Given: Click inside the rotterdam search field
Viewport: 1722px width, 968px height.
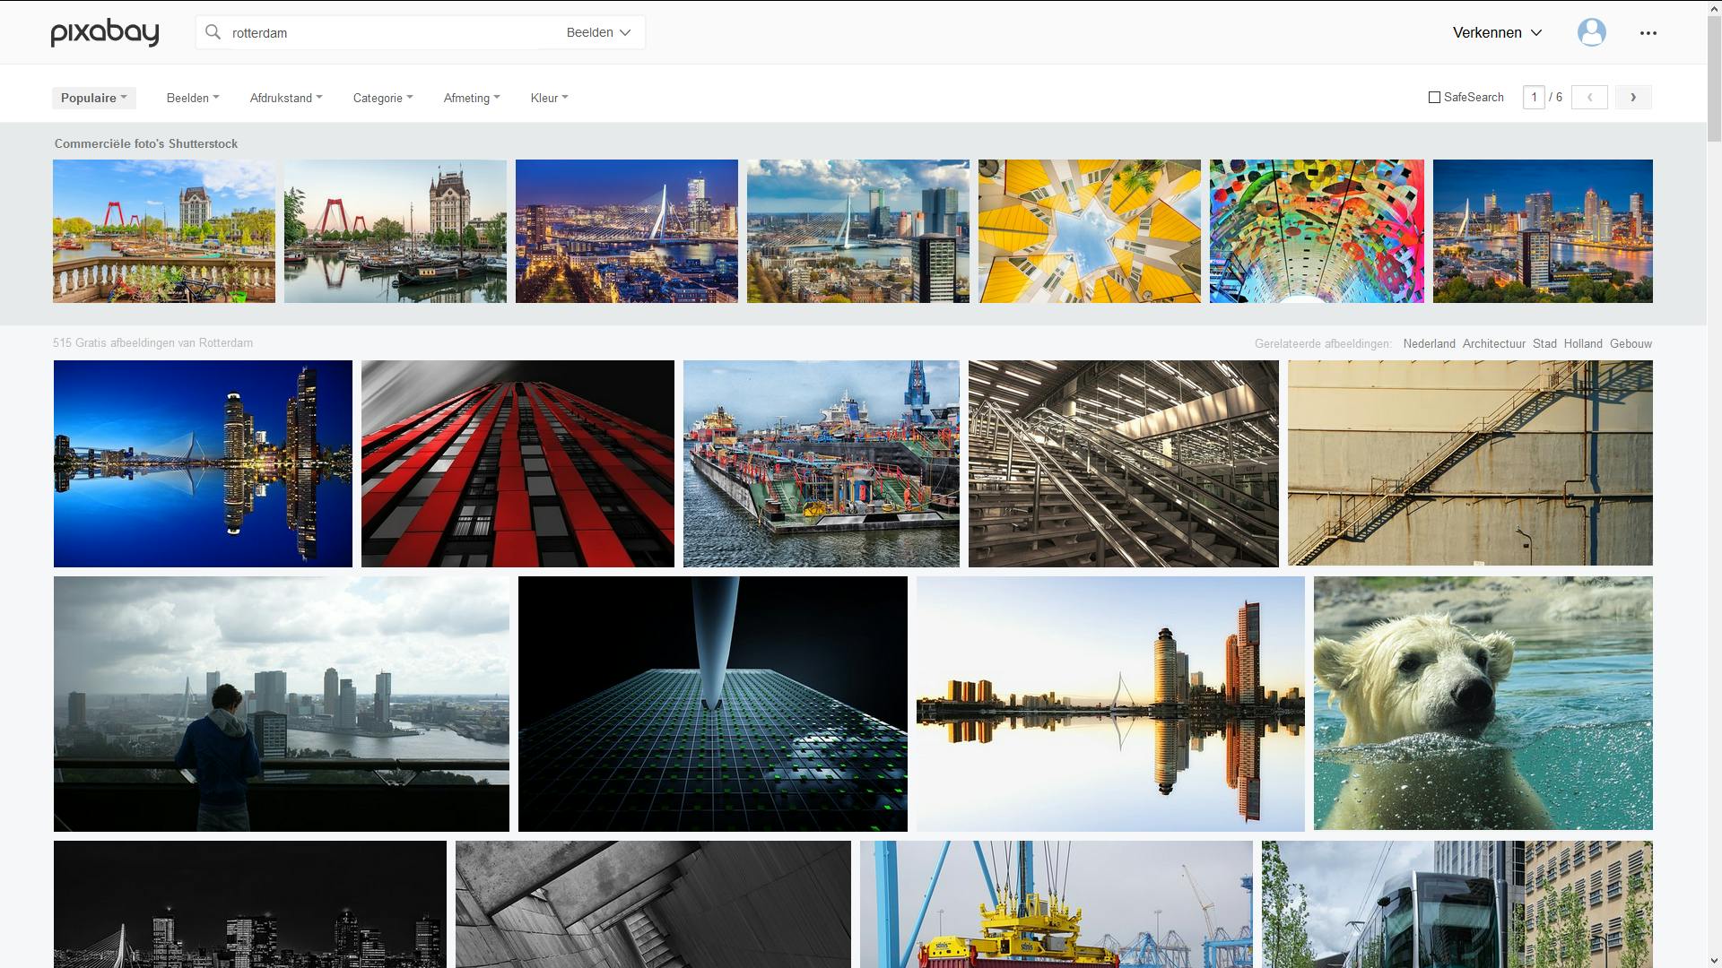Looking at the screenshot, I should [377, 32].
